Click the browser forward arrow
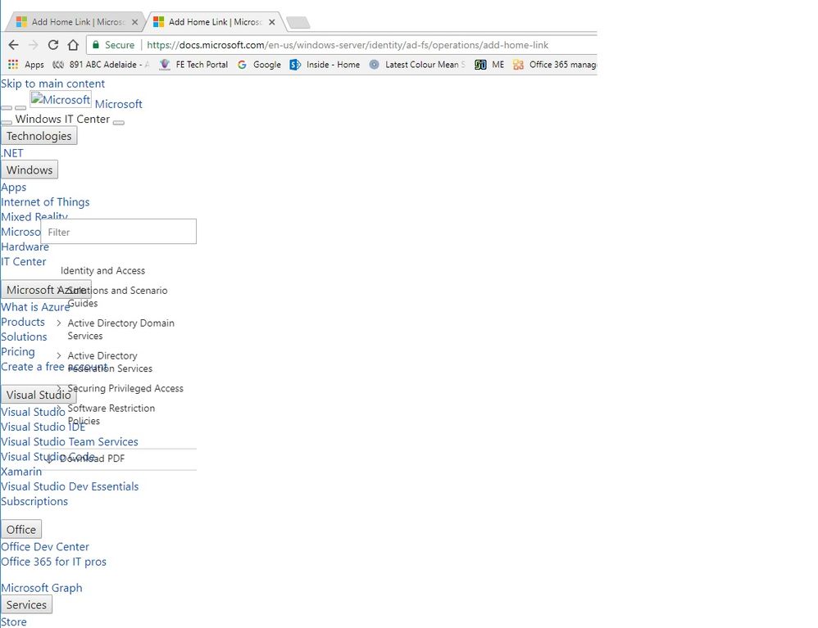The image size is (818, 628). (34, 45)
